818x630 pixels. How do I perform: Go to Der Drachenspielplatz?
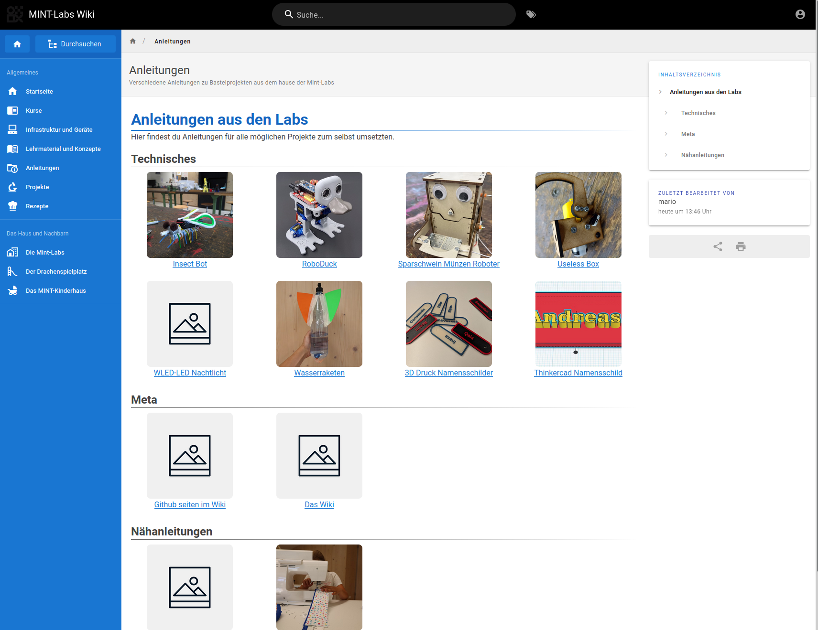(56, 272)
